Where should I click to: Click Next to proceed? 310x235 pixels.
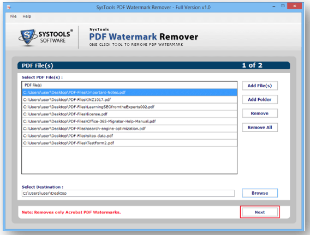260,212
